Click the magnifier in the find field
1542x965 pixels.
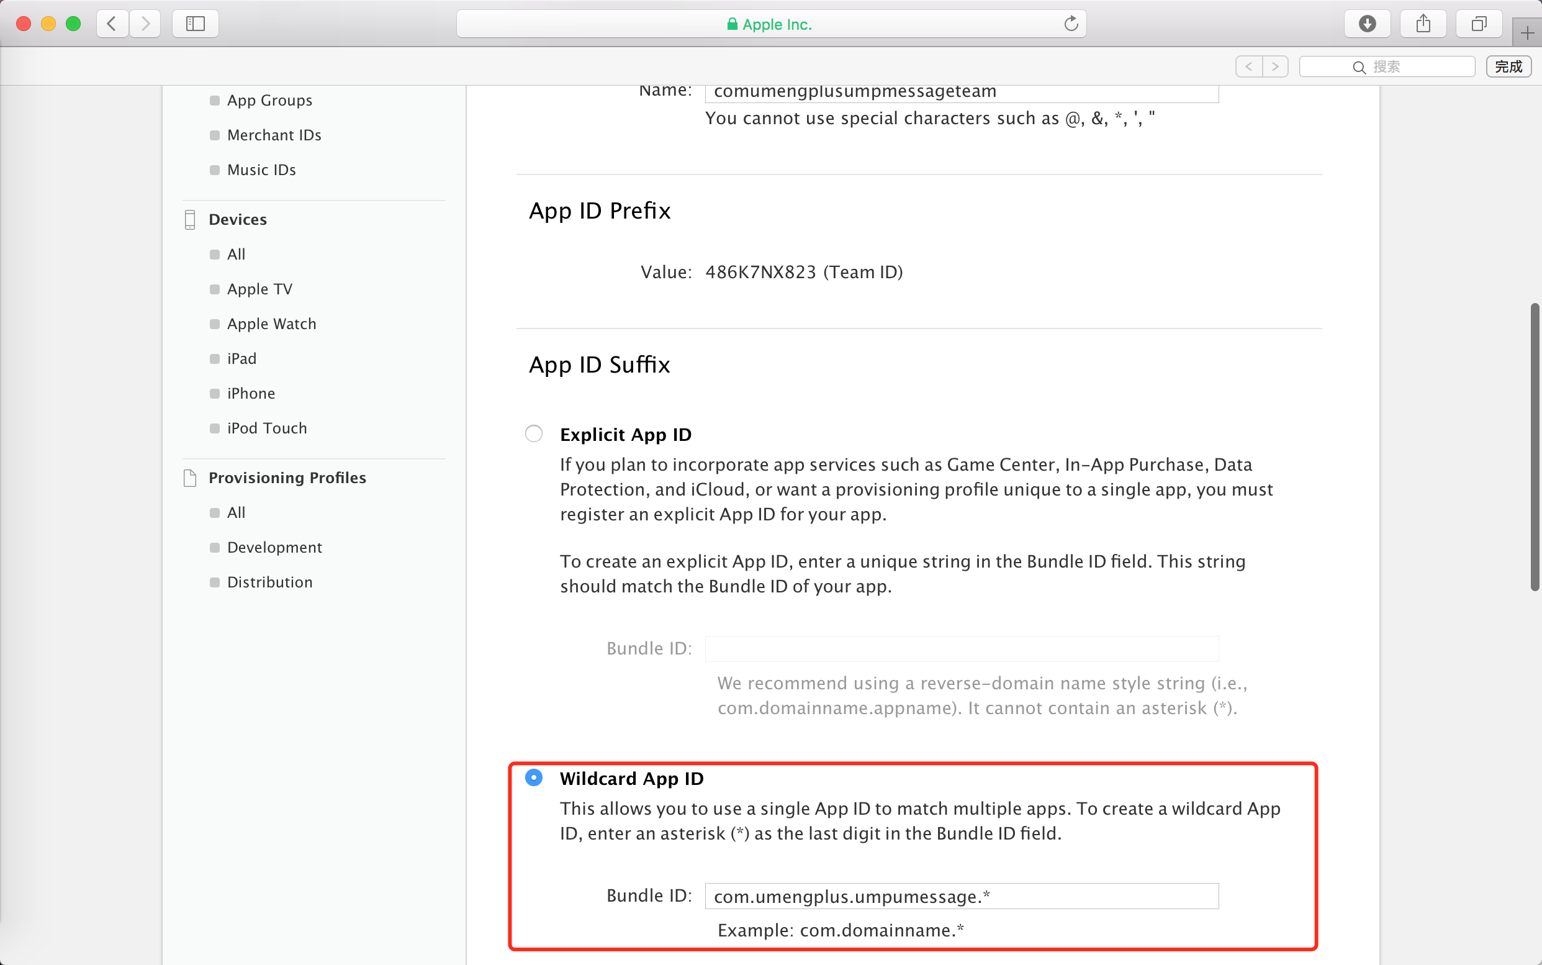1359,67
